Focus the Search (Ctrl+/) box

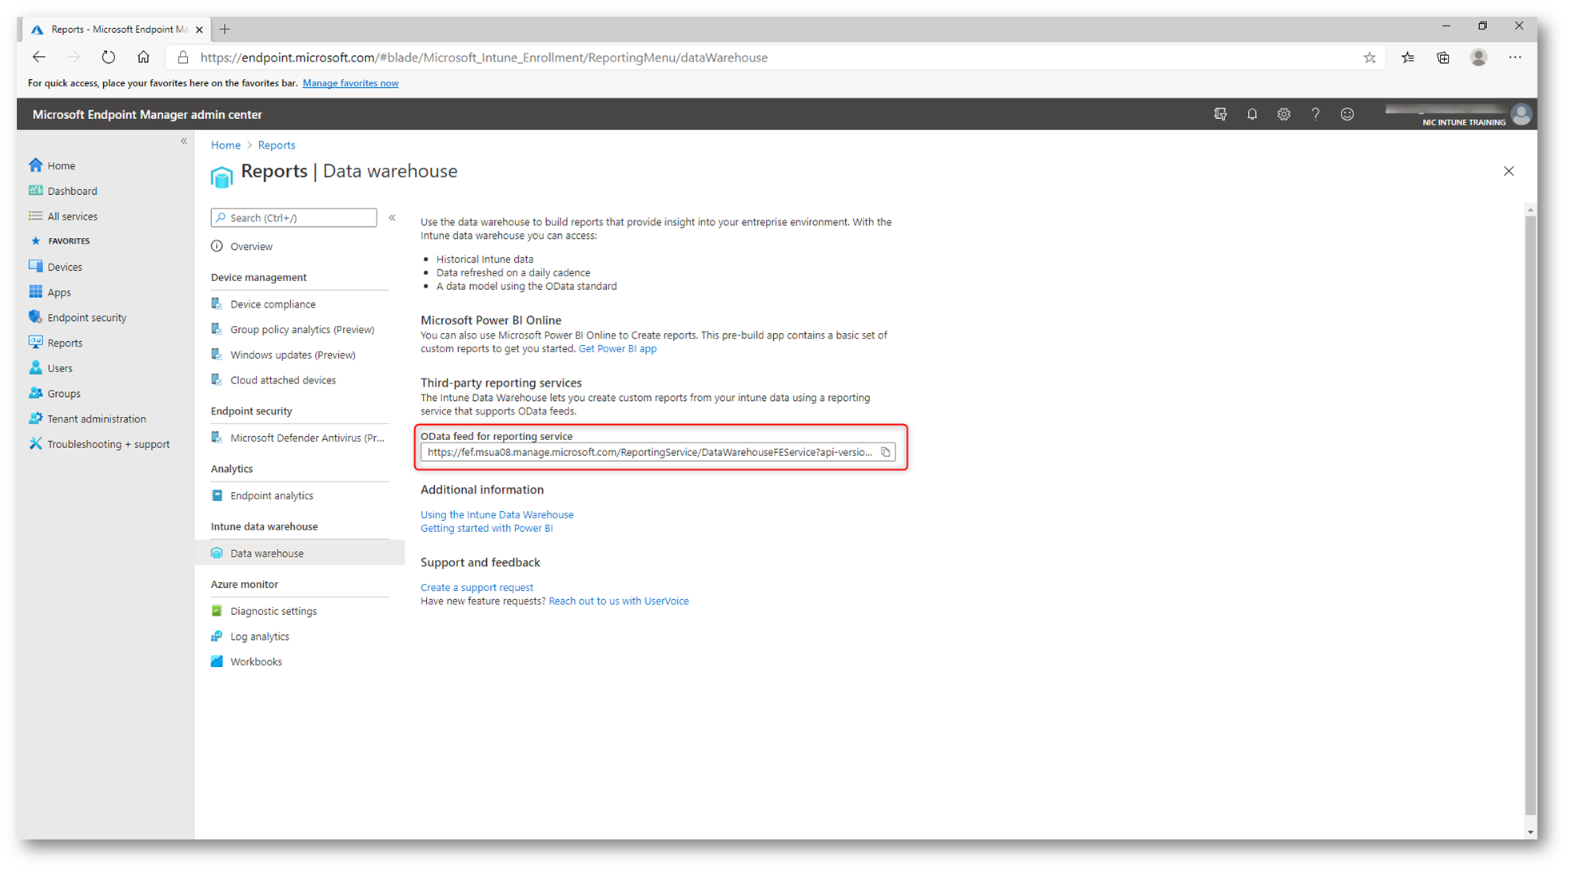pos(293,218)
